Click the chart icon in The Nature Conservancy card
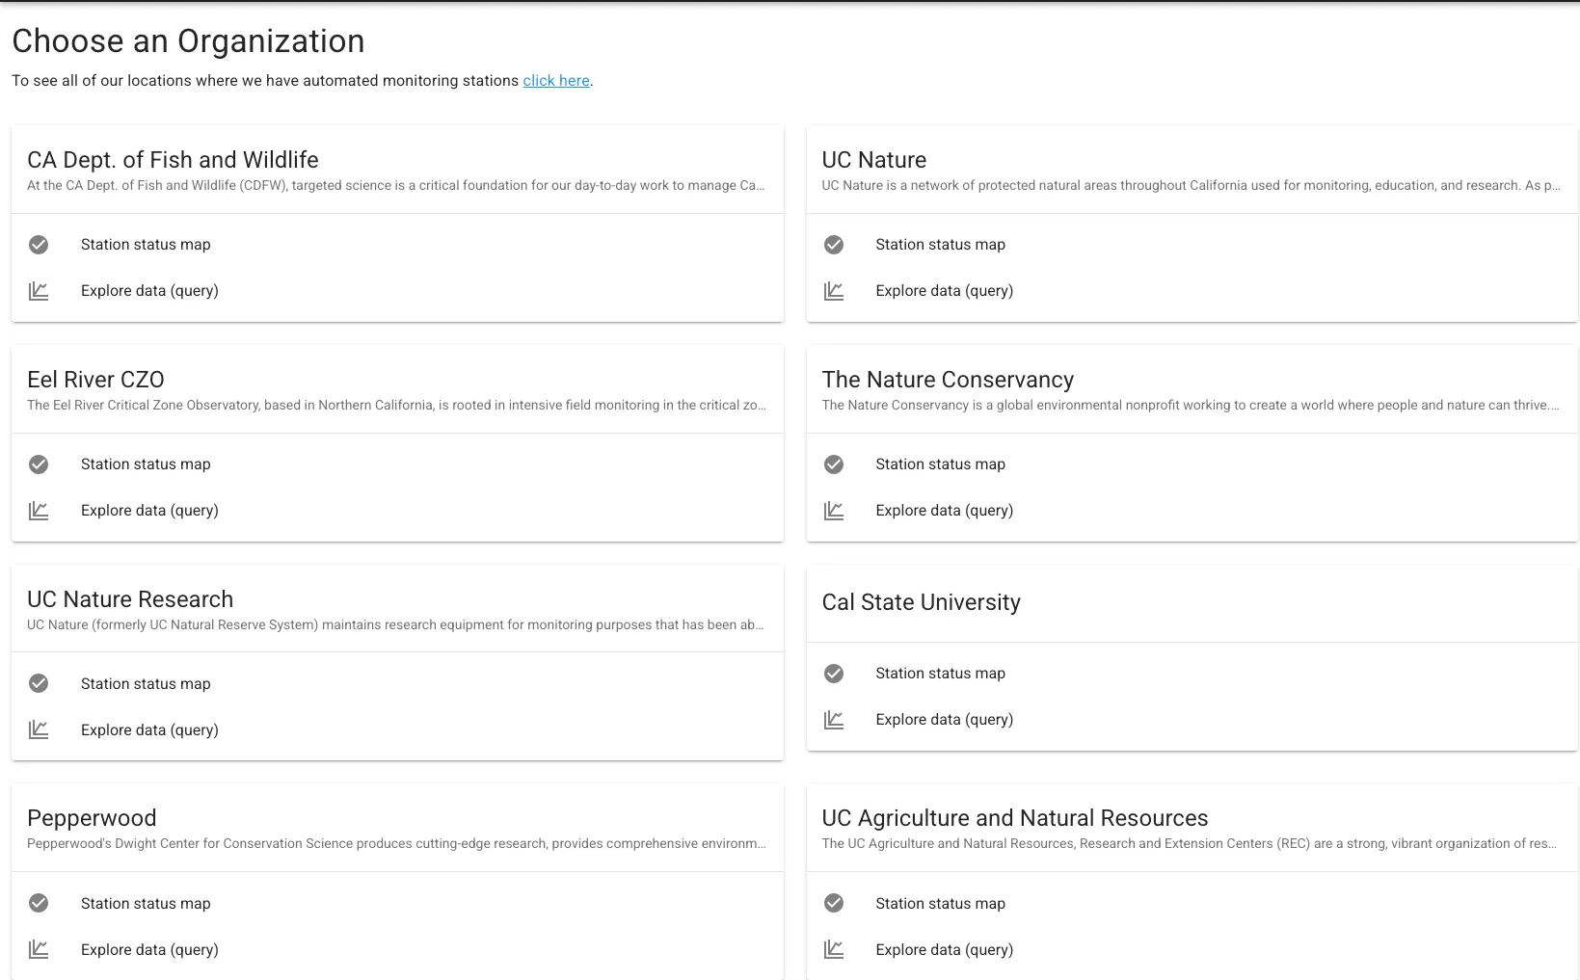 834,511
